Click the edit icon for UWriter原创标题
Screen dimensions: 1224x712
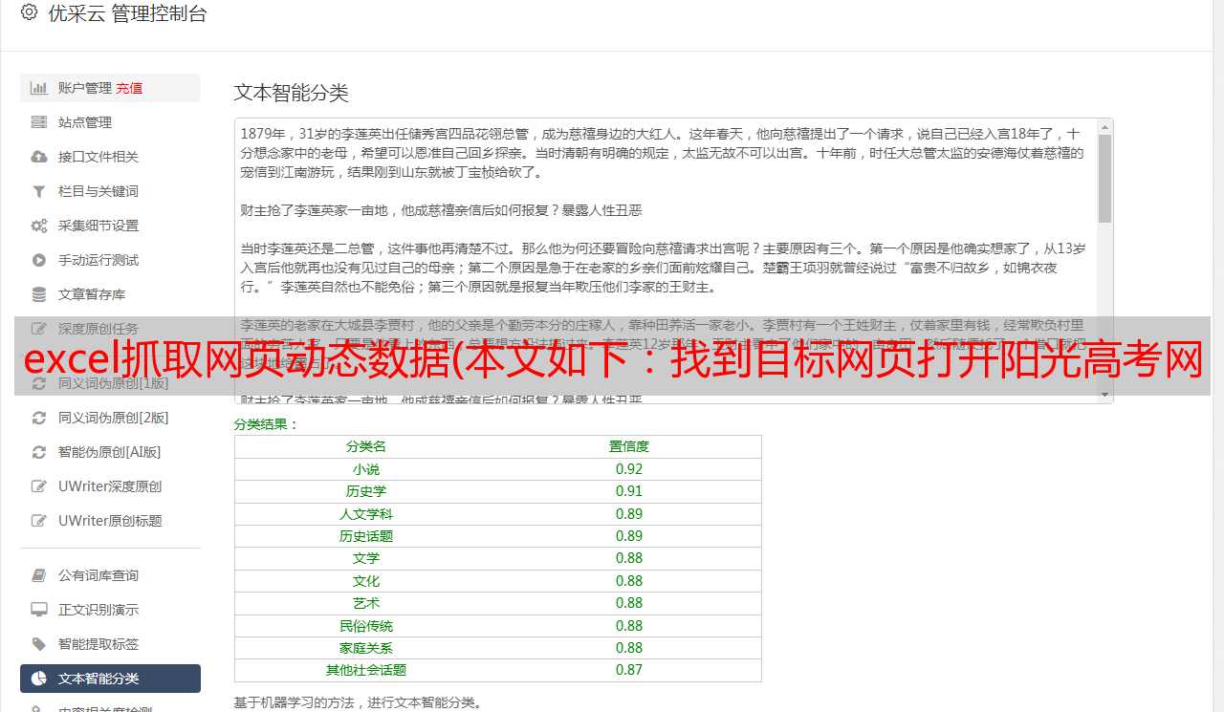click(39, 521)
